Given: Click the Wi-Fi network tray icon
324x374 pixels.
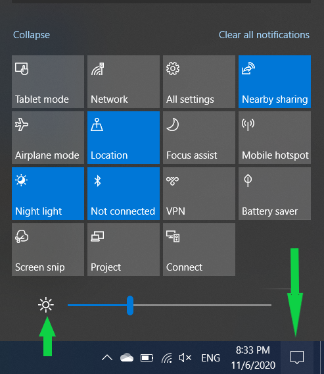Looking at the screenshot, I should [x=167, y=358].
